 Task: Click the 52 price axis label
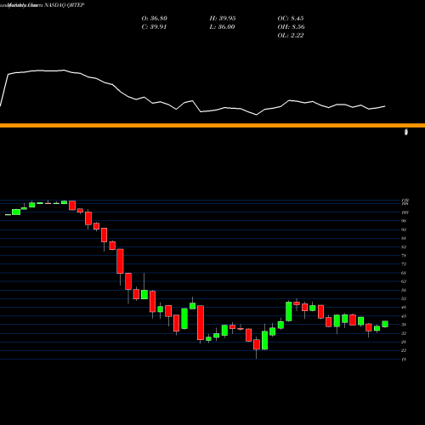(404, 298)
